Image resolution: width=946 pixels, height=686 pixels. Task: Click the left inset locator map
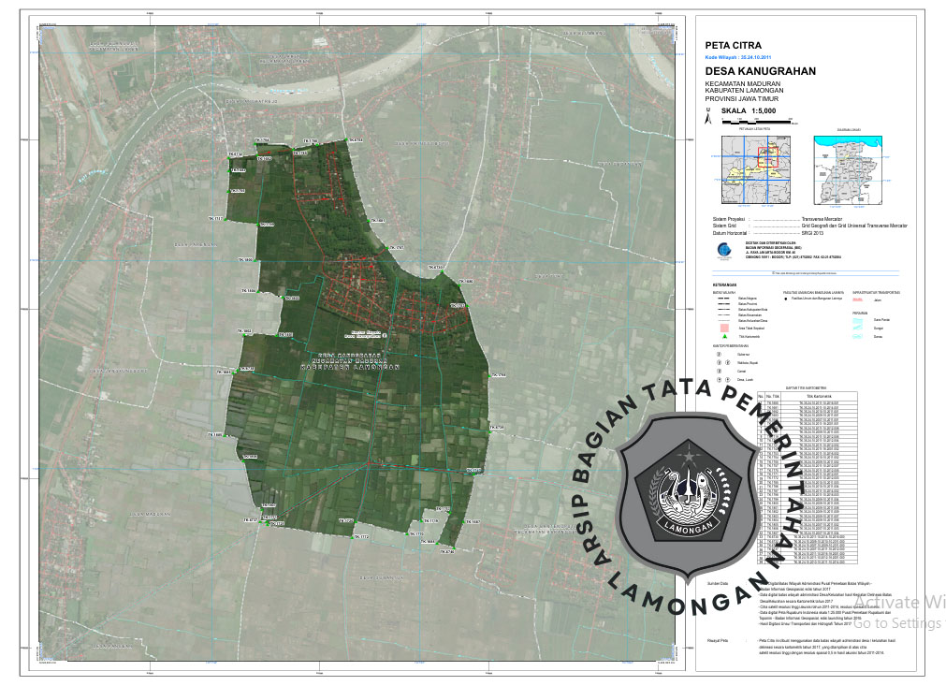pyautogui.click(x=753, y=169)
